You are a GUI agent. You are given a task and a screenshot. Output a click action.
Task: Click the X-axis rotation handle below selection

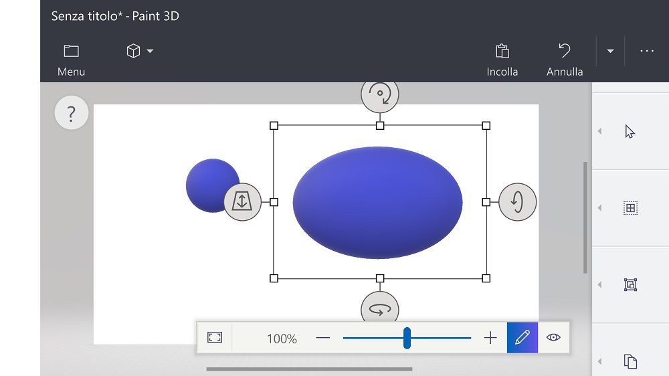pos(380,309)
